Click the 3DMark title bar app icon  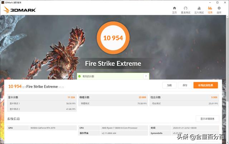tap(3, 3)
